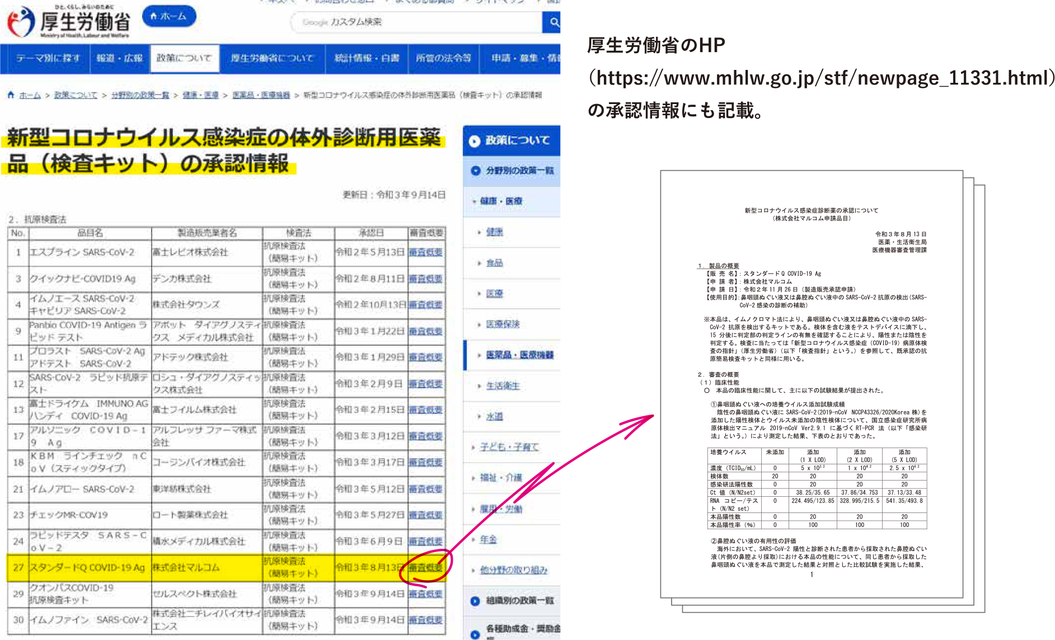The image size is (1055, 640).
Task: Open 審査概要 link for セルスペクト株式会社 row
Action: click(x=425, y=594)
